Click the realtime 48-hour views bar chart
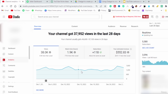Image resolution: width=168 pixels, height=94 pixels. click(155, 63)
